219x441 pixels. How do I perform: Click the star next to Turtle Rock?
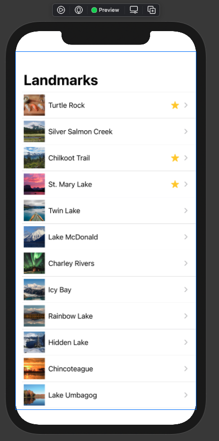click(x=175, y=105)
